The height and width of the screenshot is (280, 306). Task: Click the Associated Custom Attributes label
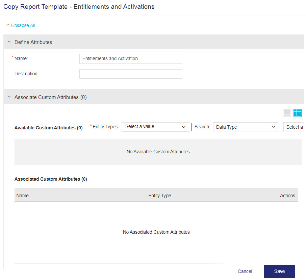pyautogui.click(x=51, y=179)
